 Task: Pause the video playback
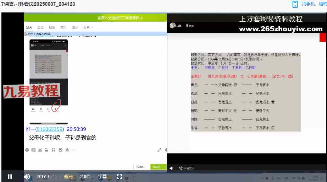point(10,177)
